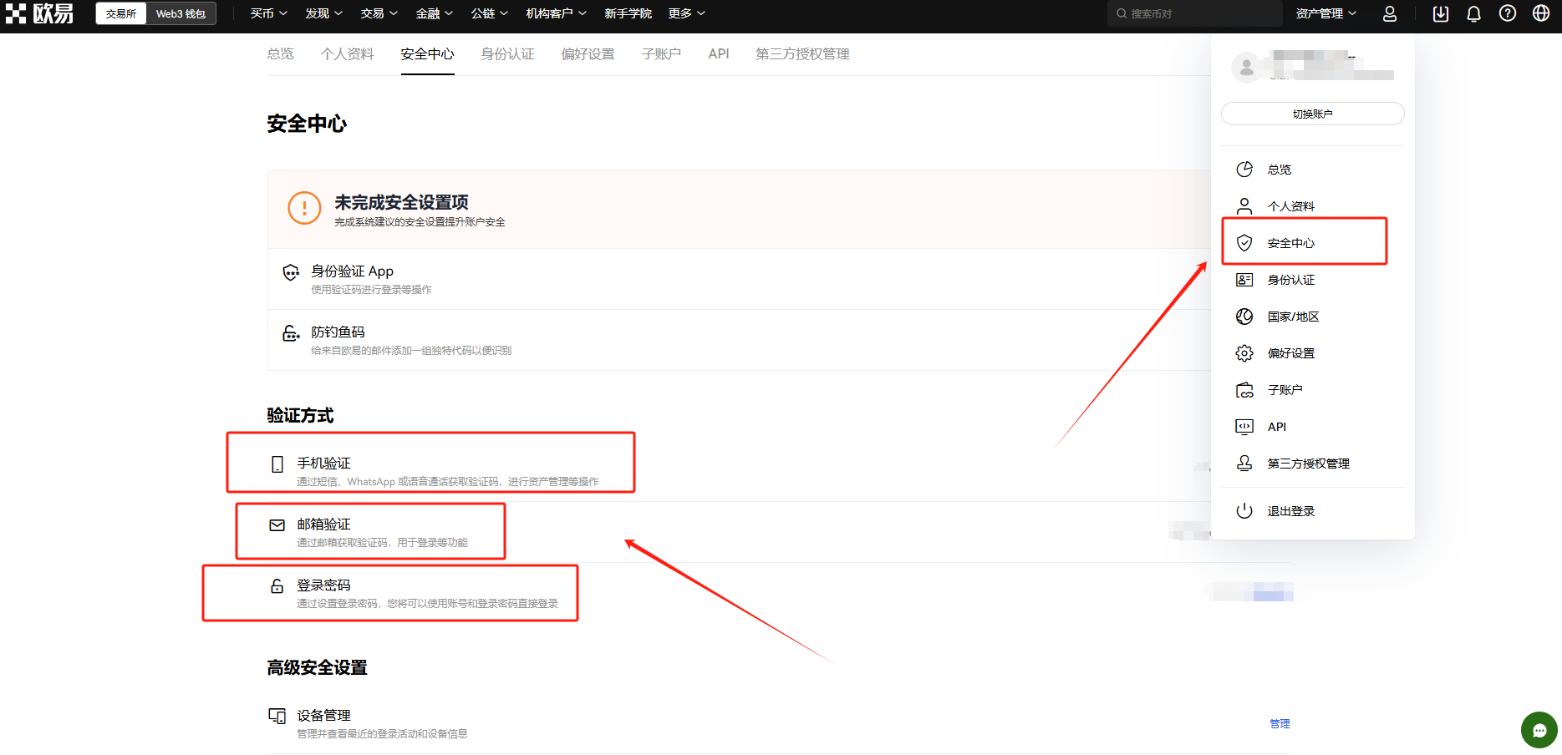Switch to the 偏好设置 tab

(588, 54)
